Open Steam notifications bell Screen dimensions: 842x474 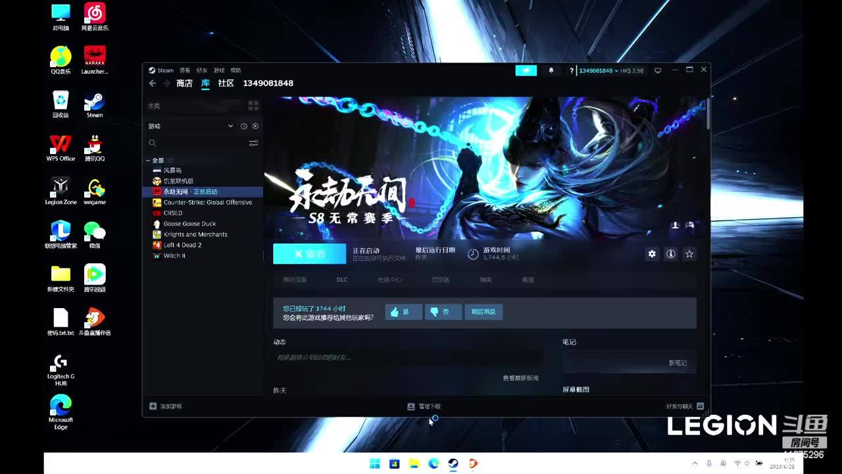click(x=551, y=70)
